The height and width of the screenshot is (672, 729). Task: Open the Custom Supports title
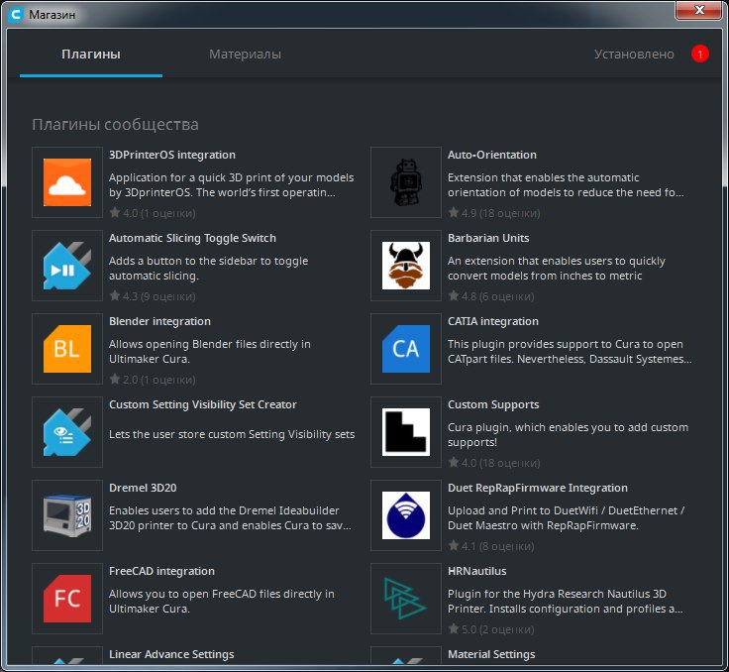pyautogui.click(x=493, y=404)
